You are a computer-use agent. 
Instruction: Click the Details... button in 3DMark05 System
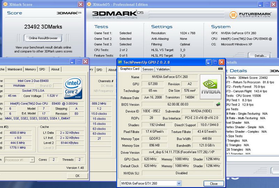coord(261,56)
